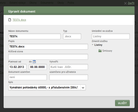The image size is (138, 112).
Task: Open the Úkony tab
Action: pos(33,3)
